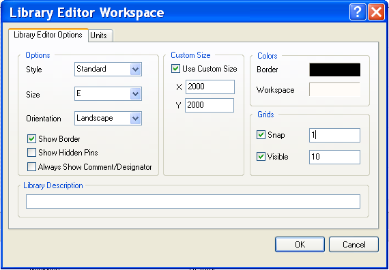The height and width of the screenshot is (270, 389).
Task: Select the Library Editor Options tab
Action: tap(48, 35)
